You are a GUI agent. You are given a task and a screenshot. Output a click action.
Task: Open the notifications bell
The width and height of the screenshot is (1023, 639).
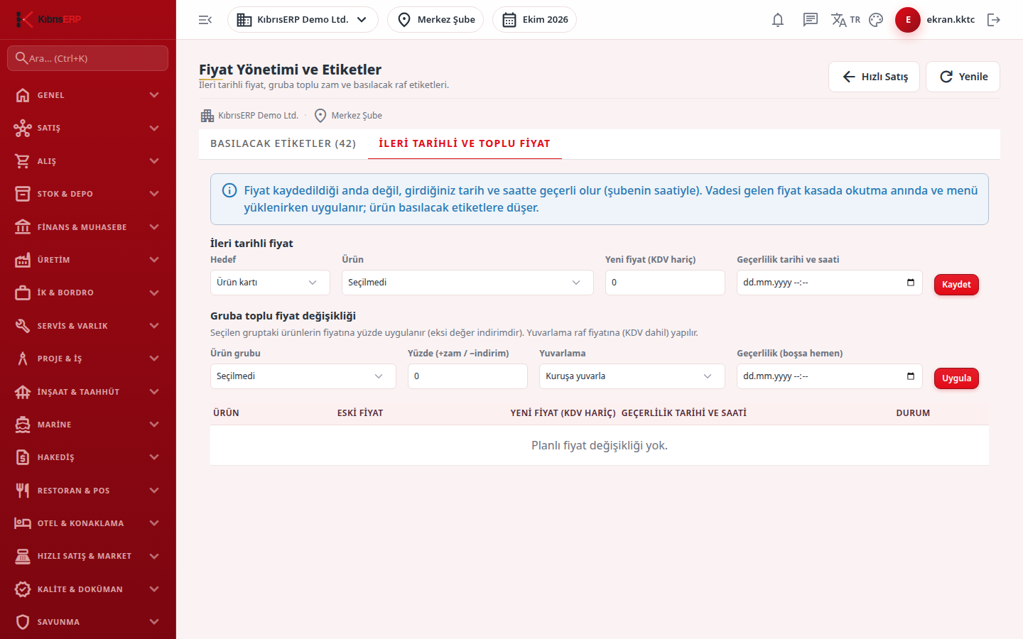point(778,20)
